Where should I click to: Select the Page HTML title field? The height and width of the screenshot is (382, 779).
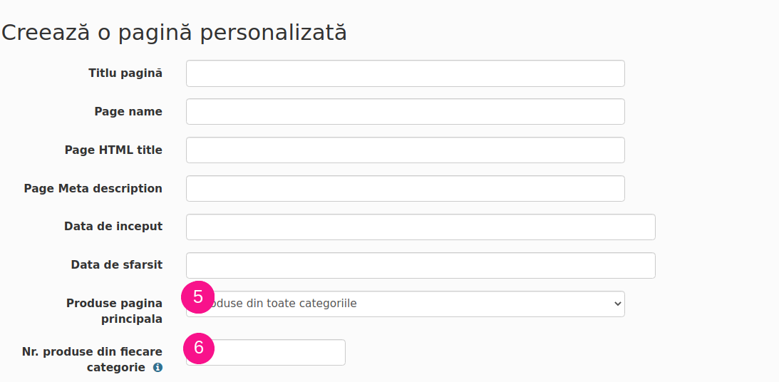(x=406, y=150)
